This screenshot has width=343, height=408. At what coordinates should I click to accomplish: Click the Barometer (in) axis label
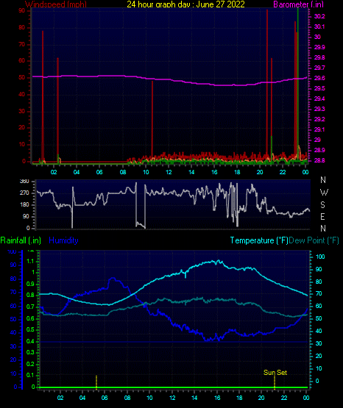[x=298, y=4]
